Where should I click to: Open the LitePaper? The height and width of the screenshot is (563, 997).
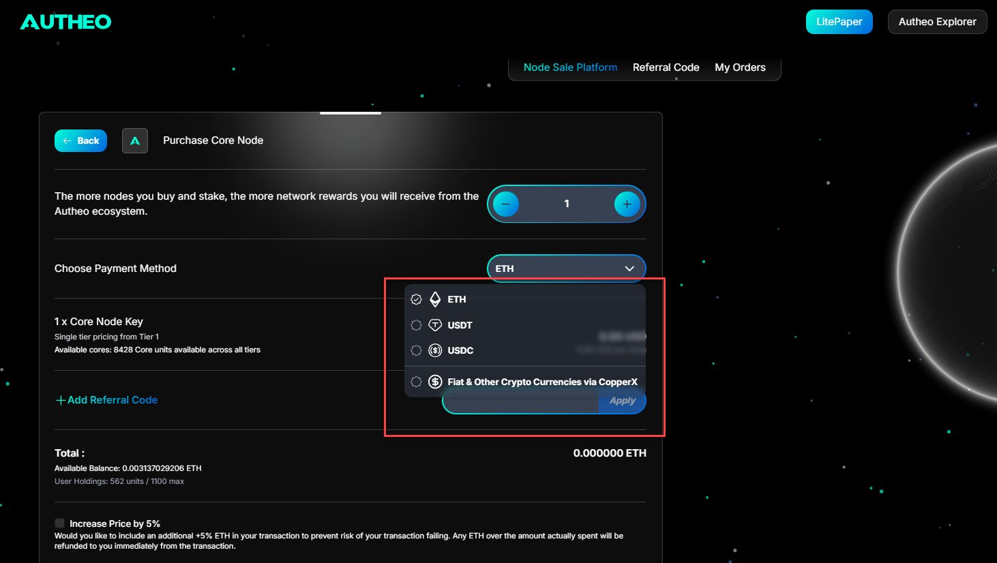click(839, 22)
